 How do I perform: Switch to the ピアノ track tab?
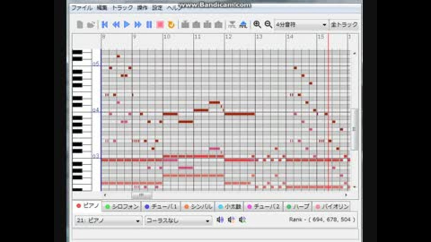[x=88, y=206]
